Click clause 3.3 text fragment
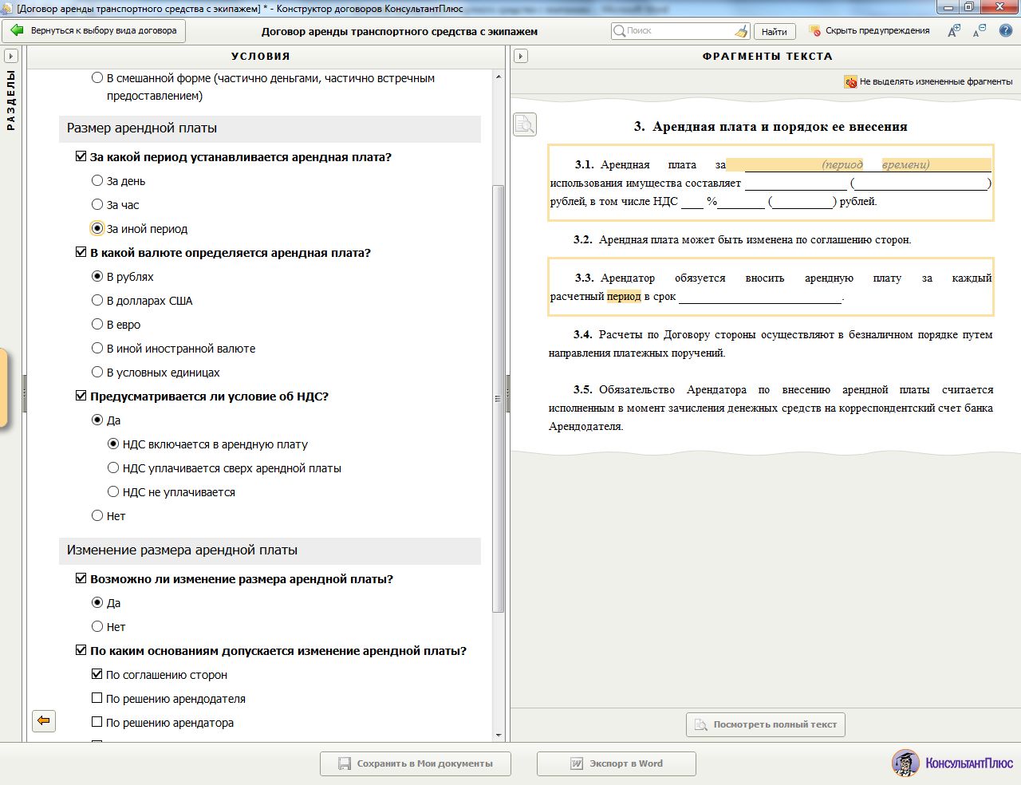1021x785 pixels. click(x=771, y=286)
